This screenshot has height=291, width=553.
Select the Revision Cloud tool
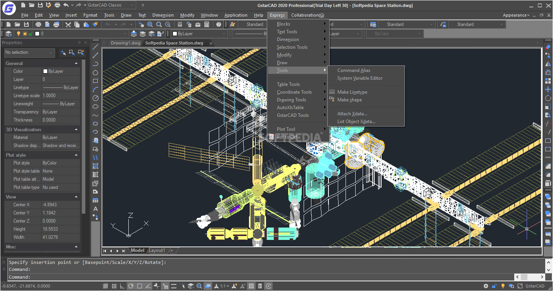click(95, 106)
